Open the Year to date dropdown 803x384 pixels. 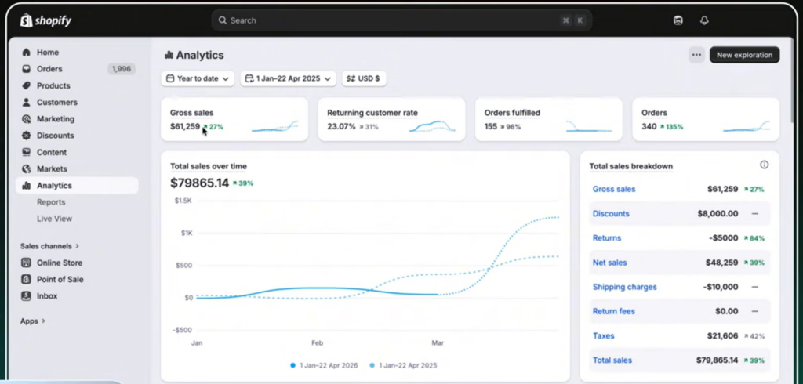pyautogui.click(x=198, y=78)
